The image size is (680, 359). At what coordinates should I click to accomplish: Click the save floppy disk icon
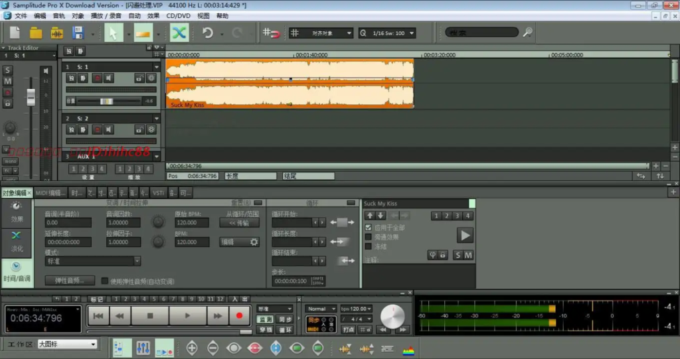click(78, 33)
